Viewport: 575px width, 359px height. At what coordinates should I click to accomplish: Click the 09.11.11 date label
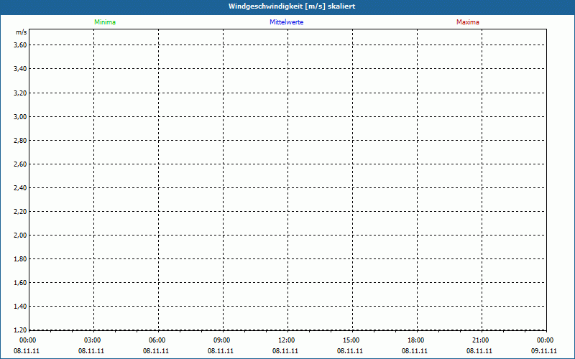click(544, 351)
